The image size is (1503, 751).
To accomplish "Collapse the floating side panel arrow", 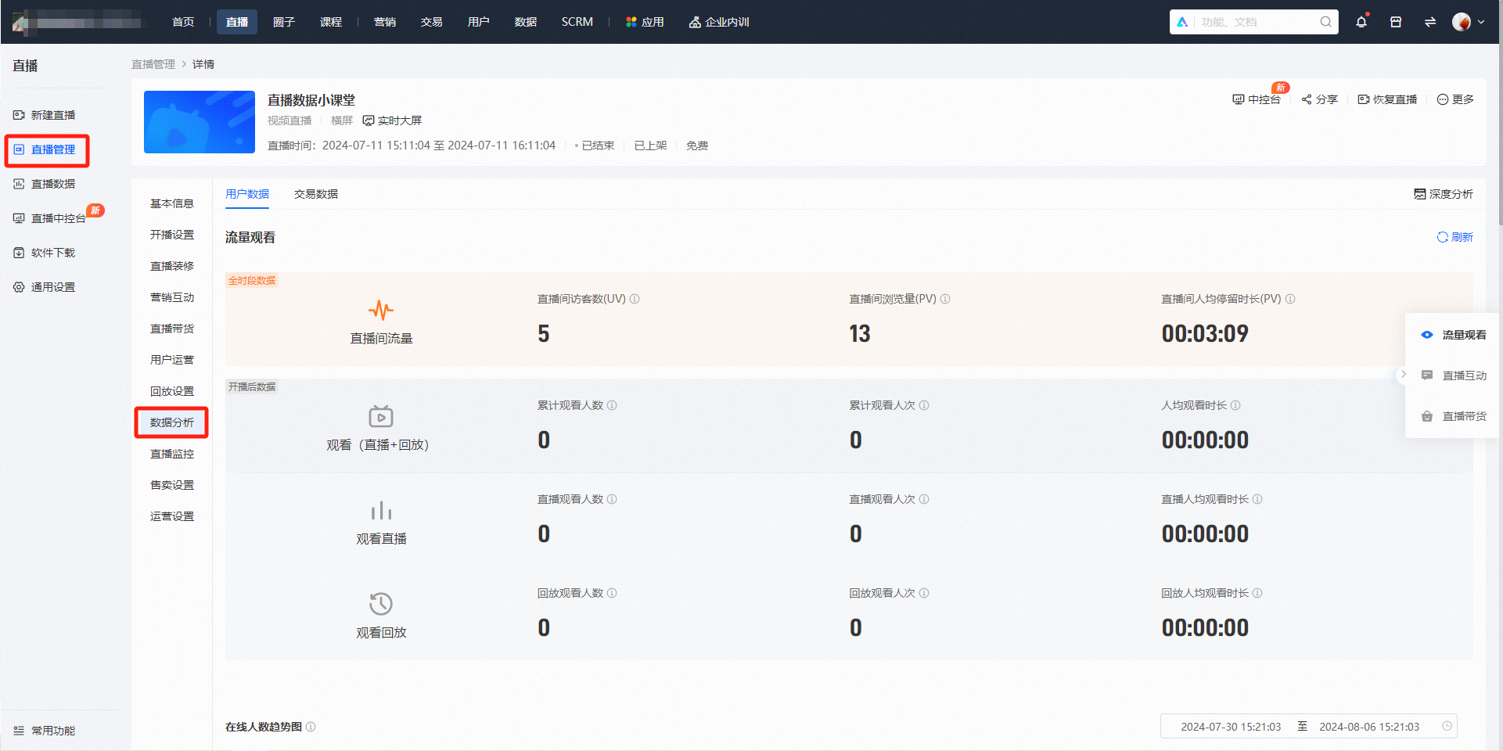I will point(1404,375).
